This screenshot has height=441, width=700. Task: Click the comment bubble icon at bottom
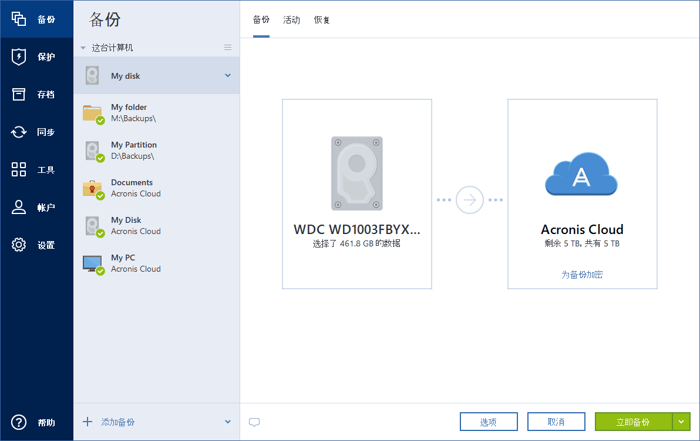254,422
